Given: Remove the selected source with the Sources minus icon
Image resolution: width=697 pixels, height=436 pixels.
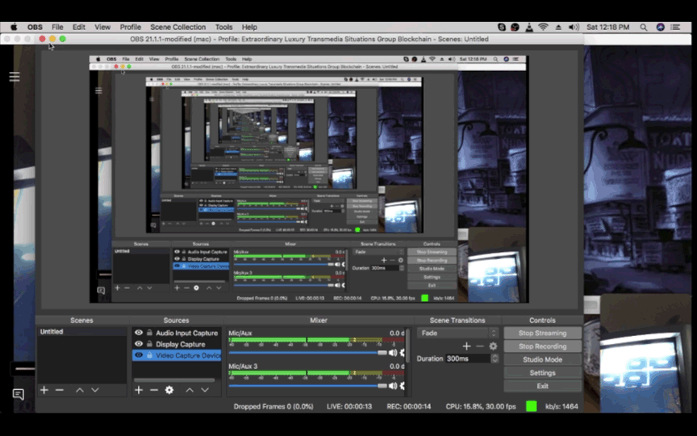Looking at the screenshot, I should [154, 390].
